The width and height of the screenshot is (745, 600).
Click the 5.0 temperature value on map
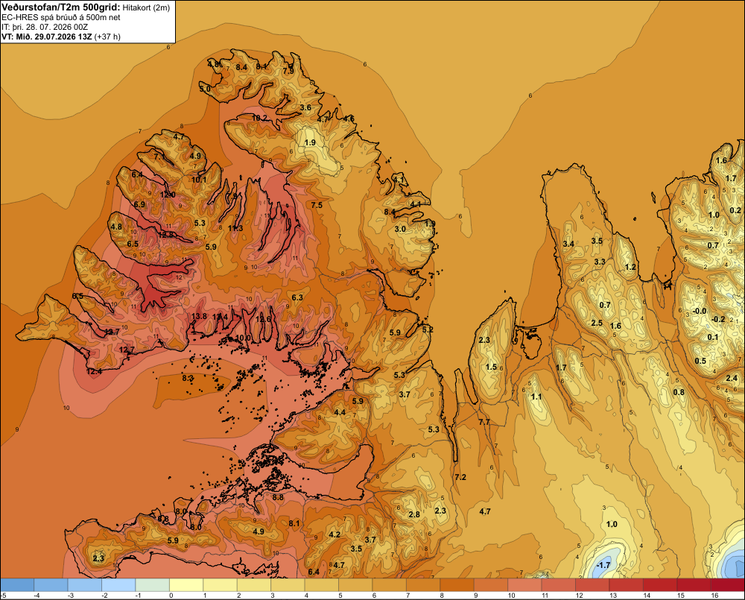coord(204,89)
